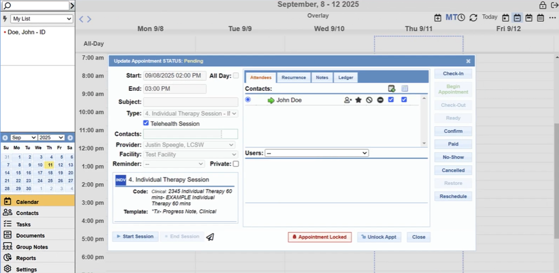Viewport: 559px width, 273px height.
Task: Go to next week with right chevron
Action: tap(89, 19)
